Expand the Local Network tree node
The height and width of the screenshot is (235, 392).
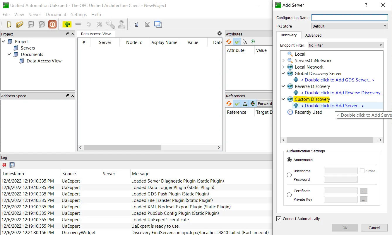pyautogui.click(x=283, y=67)
